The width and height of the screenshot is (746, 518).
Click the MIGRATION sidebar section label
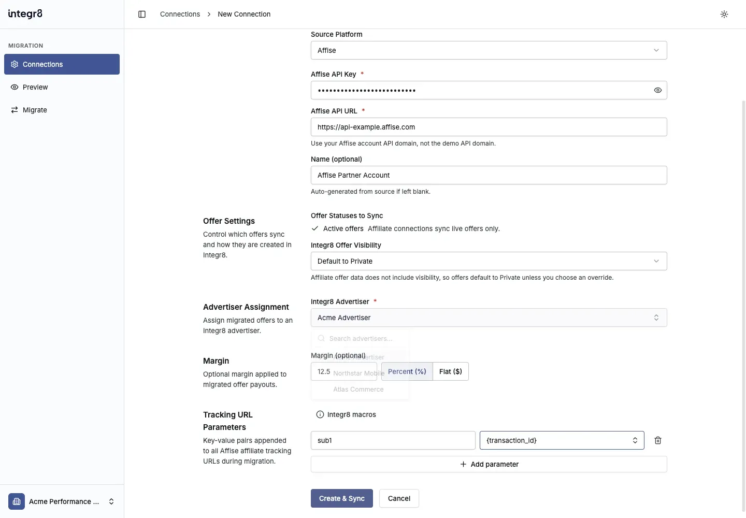26,46
